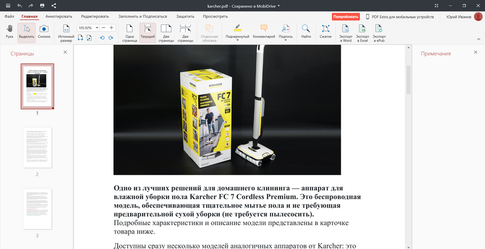Screen dimensions: 485x249
Task: Collapse the ribbon with chevron
Action: tap(478, 39)
